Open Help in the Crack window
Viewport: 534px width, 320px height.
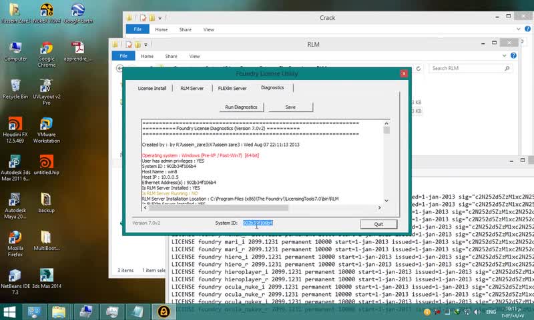point(527,29)
